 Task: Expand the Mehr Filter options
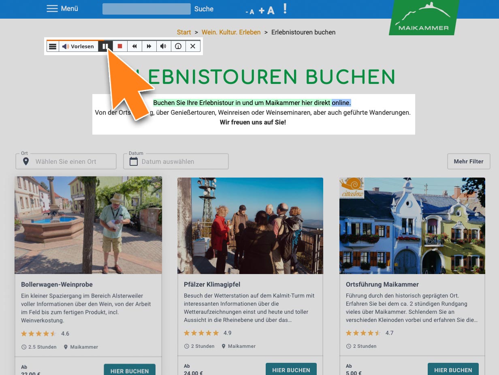469,161
